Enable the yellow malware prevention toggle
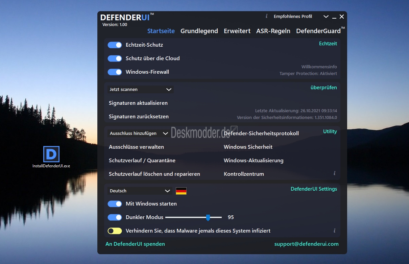409x264 pixels. point(115,231)
